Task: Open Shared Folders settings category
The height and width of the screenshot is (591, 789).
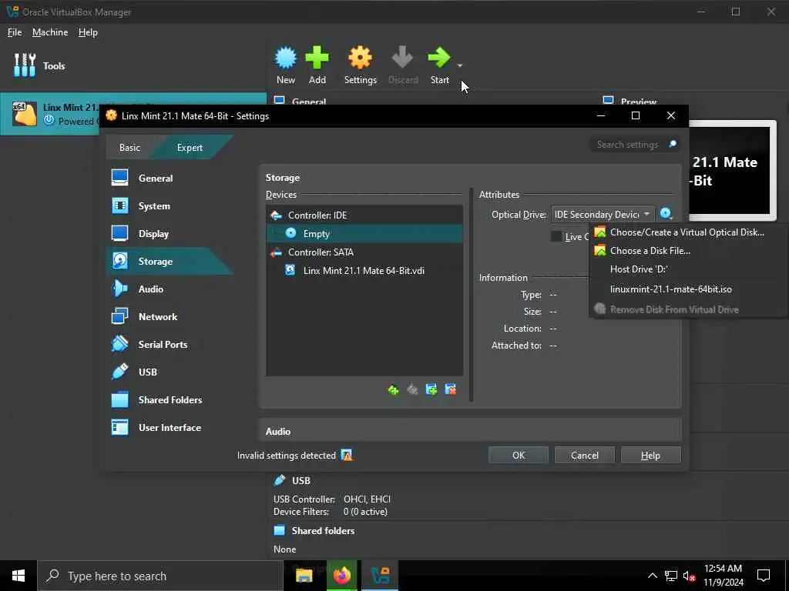Action: (170, 399)
